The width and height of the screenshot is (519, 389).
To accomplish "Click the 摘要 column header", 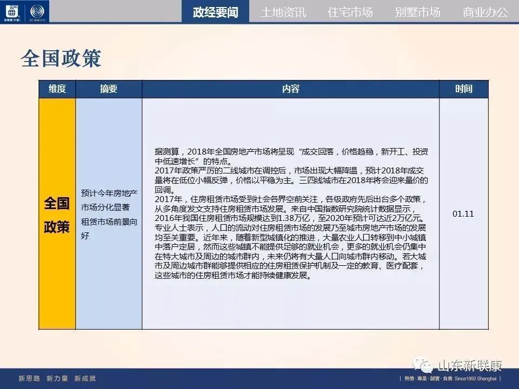I will [109, 89].
